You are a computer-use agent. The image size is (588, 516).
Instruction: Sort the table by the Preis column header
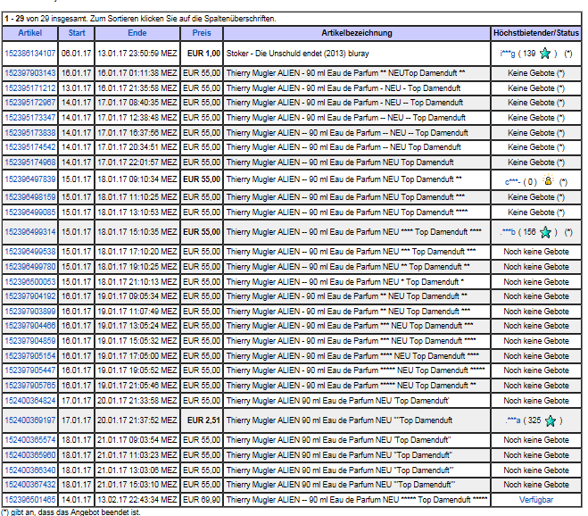202,33
